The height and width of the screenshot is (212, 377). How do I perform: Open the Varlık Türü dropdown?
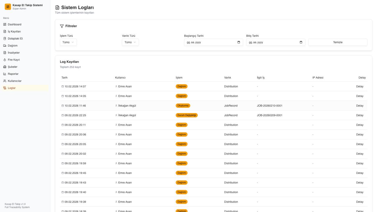pyautogui.click(x=130, y=42)
